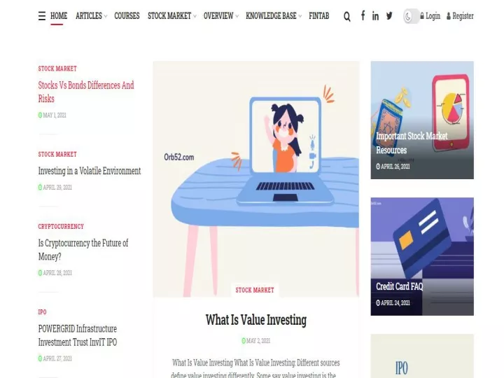The height and width of the screenshot is (378, 504).
Task: Open the What Is Value Investing headline
Action: pyautogui.click(x=256, y=320)
